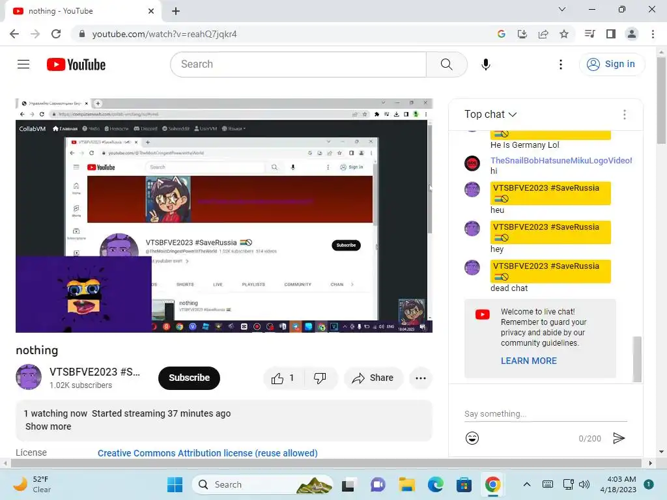The width and height of the screenshot is (667, 500).
Task: Expand the Top chat dropdown
Action: pos(490,115)
